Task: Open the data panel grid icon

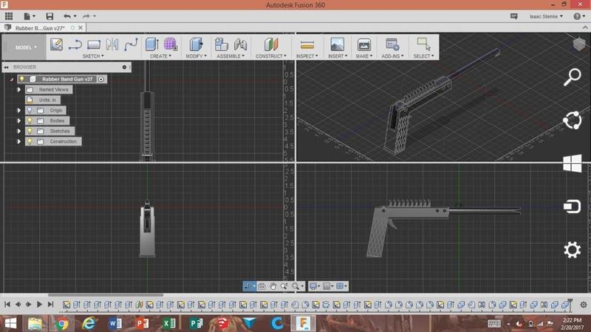Action: click(x=9, y=16)
